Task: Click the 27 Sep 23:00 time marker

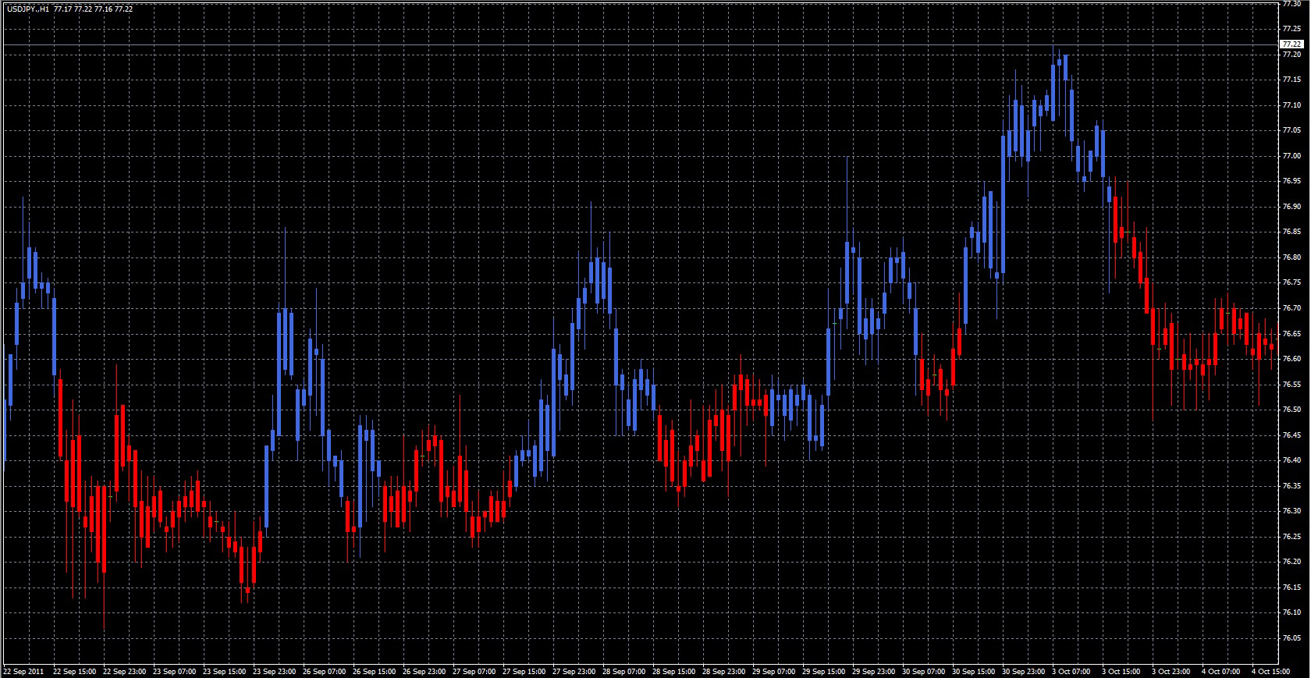Action: [574, 671]
